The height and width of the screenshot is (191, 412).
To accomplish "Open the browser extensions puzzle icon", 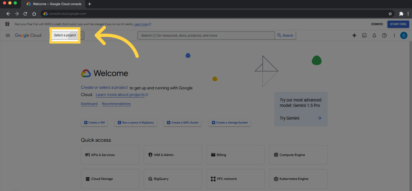I will (401, 14).
